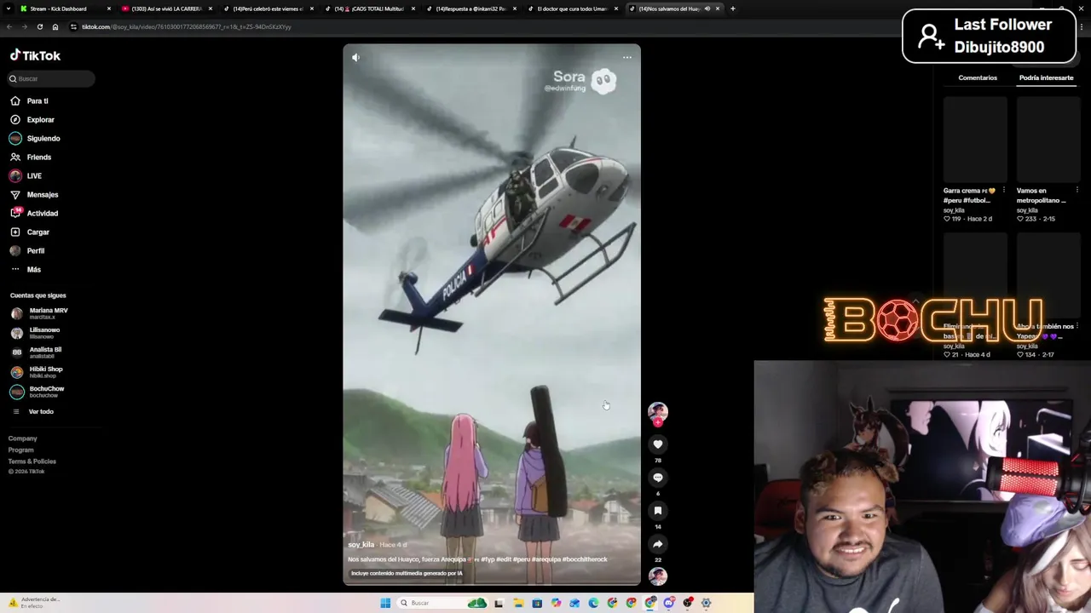Open the video comments icon
Viewport: 1091px width, 613px height.
point(658,477)
